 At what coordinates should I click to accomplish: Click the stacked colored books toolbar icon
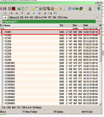coord(81,9)
